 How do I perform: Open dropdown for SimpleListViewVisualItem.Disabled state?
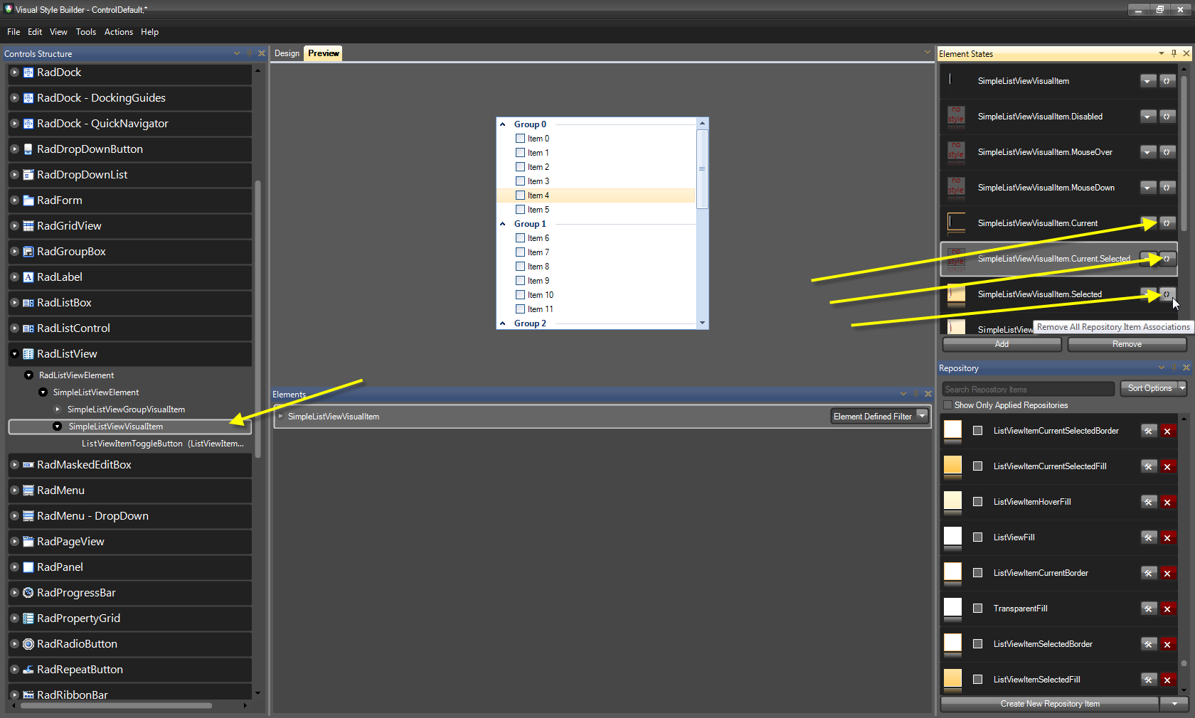tap(1148, 117)
